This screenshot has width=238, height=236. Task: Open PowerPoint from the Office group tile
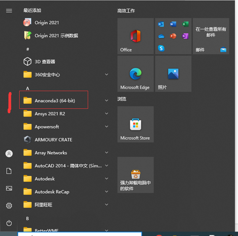(x=173, y=36)
